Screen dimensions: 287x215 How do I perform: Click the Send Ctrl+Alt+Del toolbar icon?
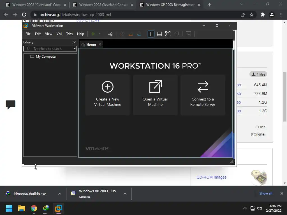(110, 34)
